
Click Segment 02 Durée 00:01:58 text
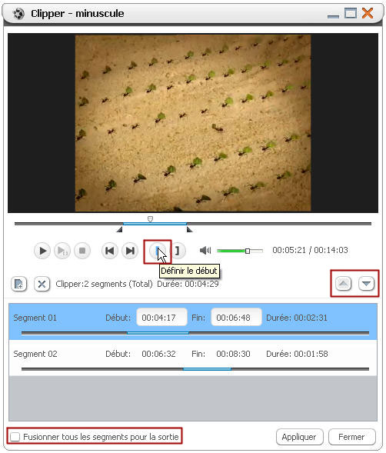[297, 354]
